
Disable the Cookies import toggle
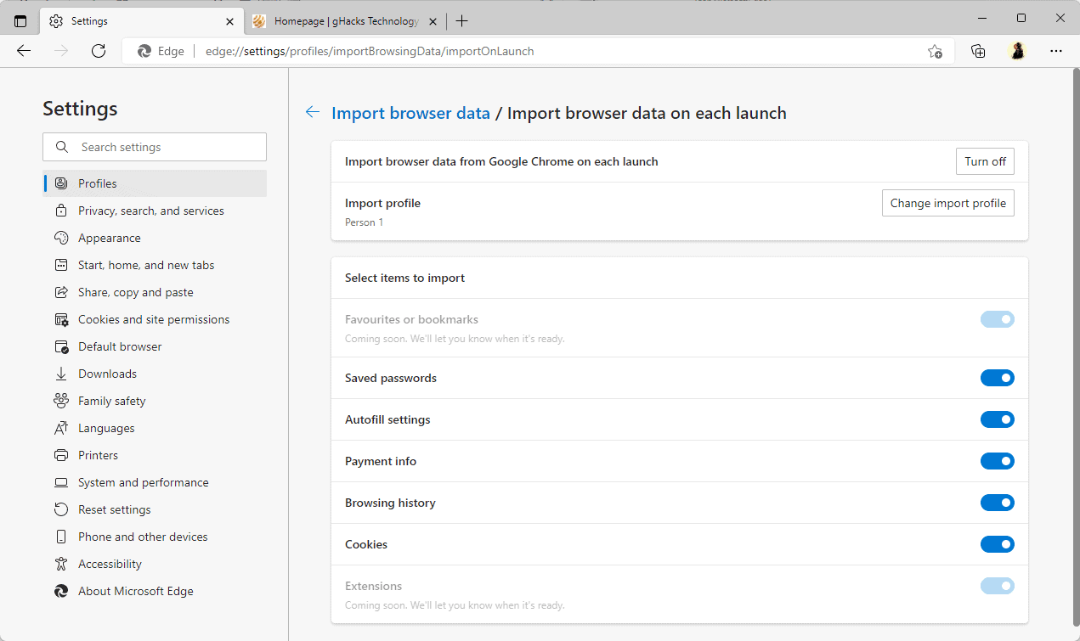[x=997, y=543]
